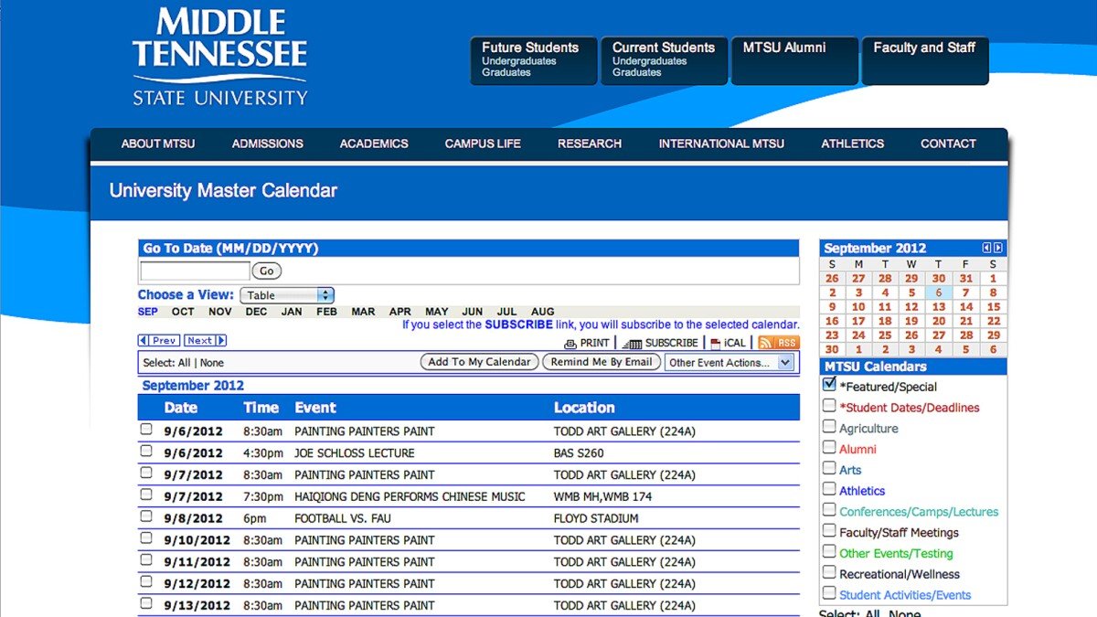Enable the Faculty/Staff Meetings checkbox
Viewport: 1097px width, 617px height.
(x=829, y=531)
